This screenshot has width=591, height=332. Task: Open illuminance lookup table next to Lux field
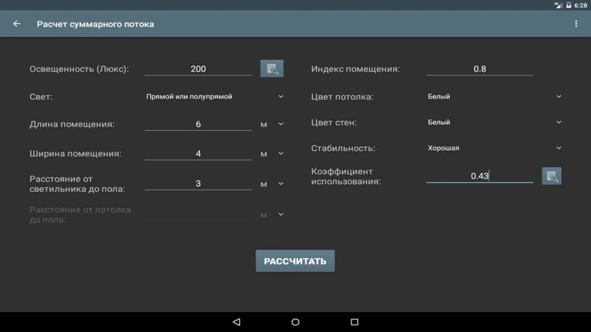[272, 69]
